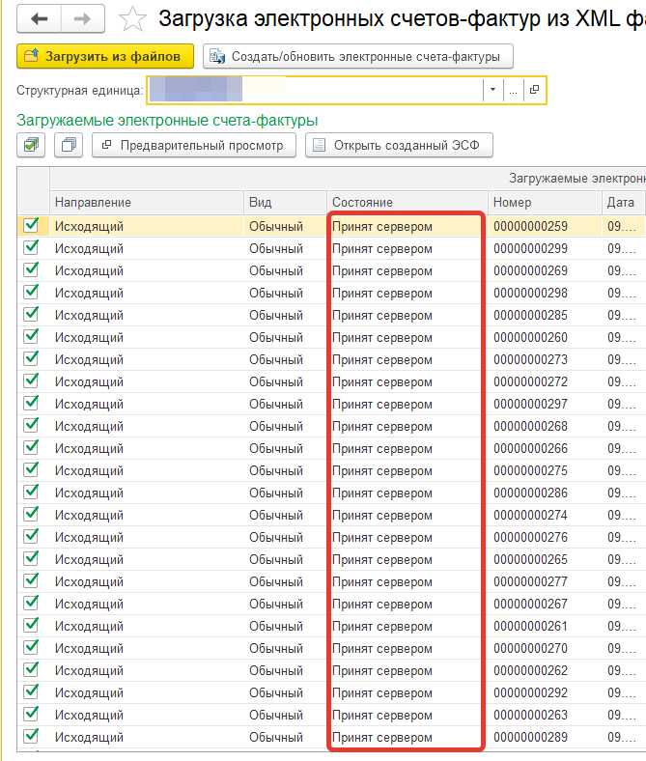The height and width of the screenshot is (761, 646).
Task: Click the Состояние column header
Action: 406,203
